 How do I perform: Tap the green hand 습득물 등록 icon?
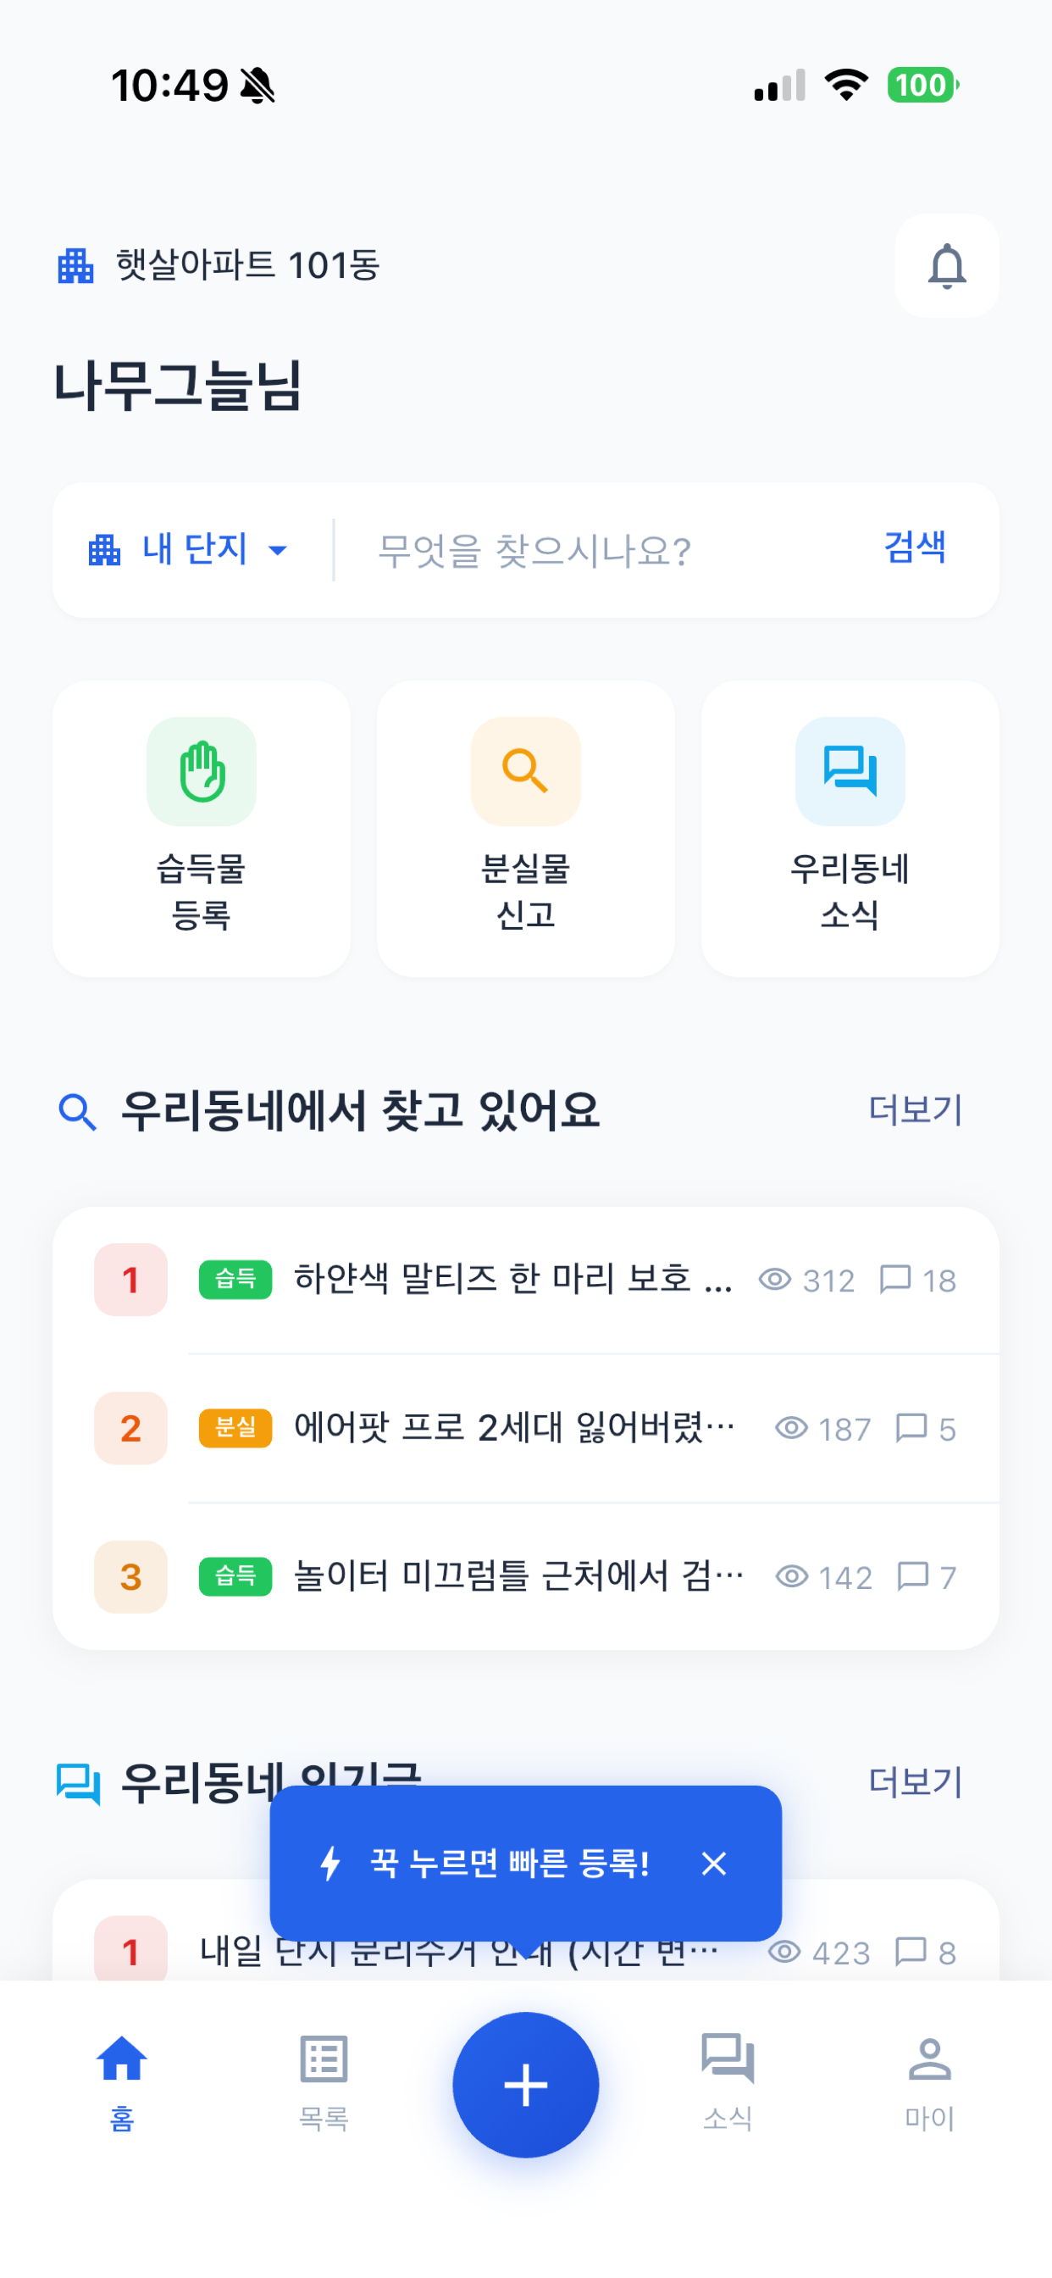(202, 771)
